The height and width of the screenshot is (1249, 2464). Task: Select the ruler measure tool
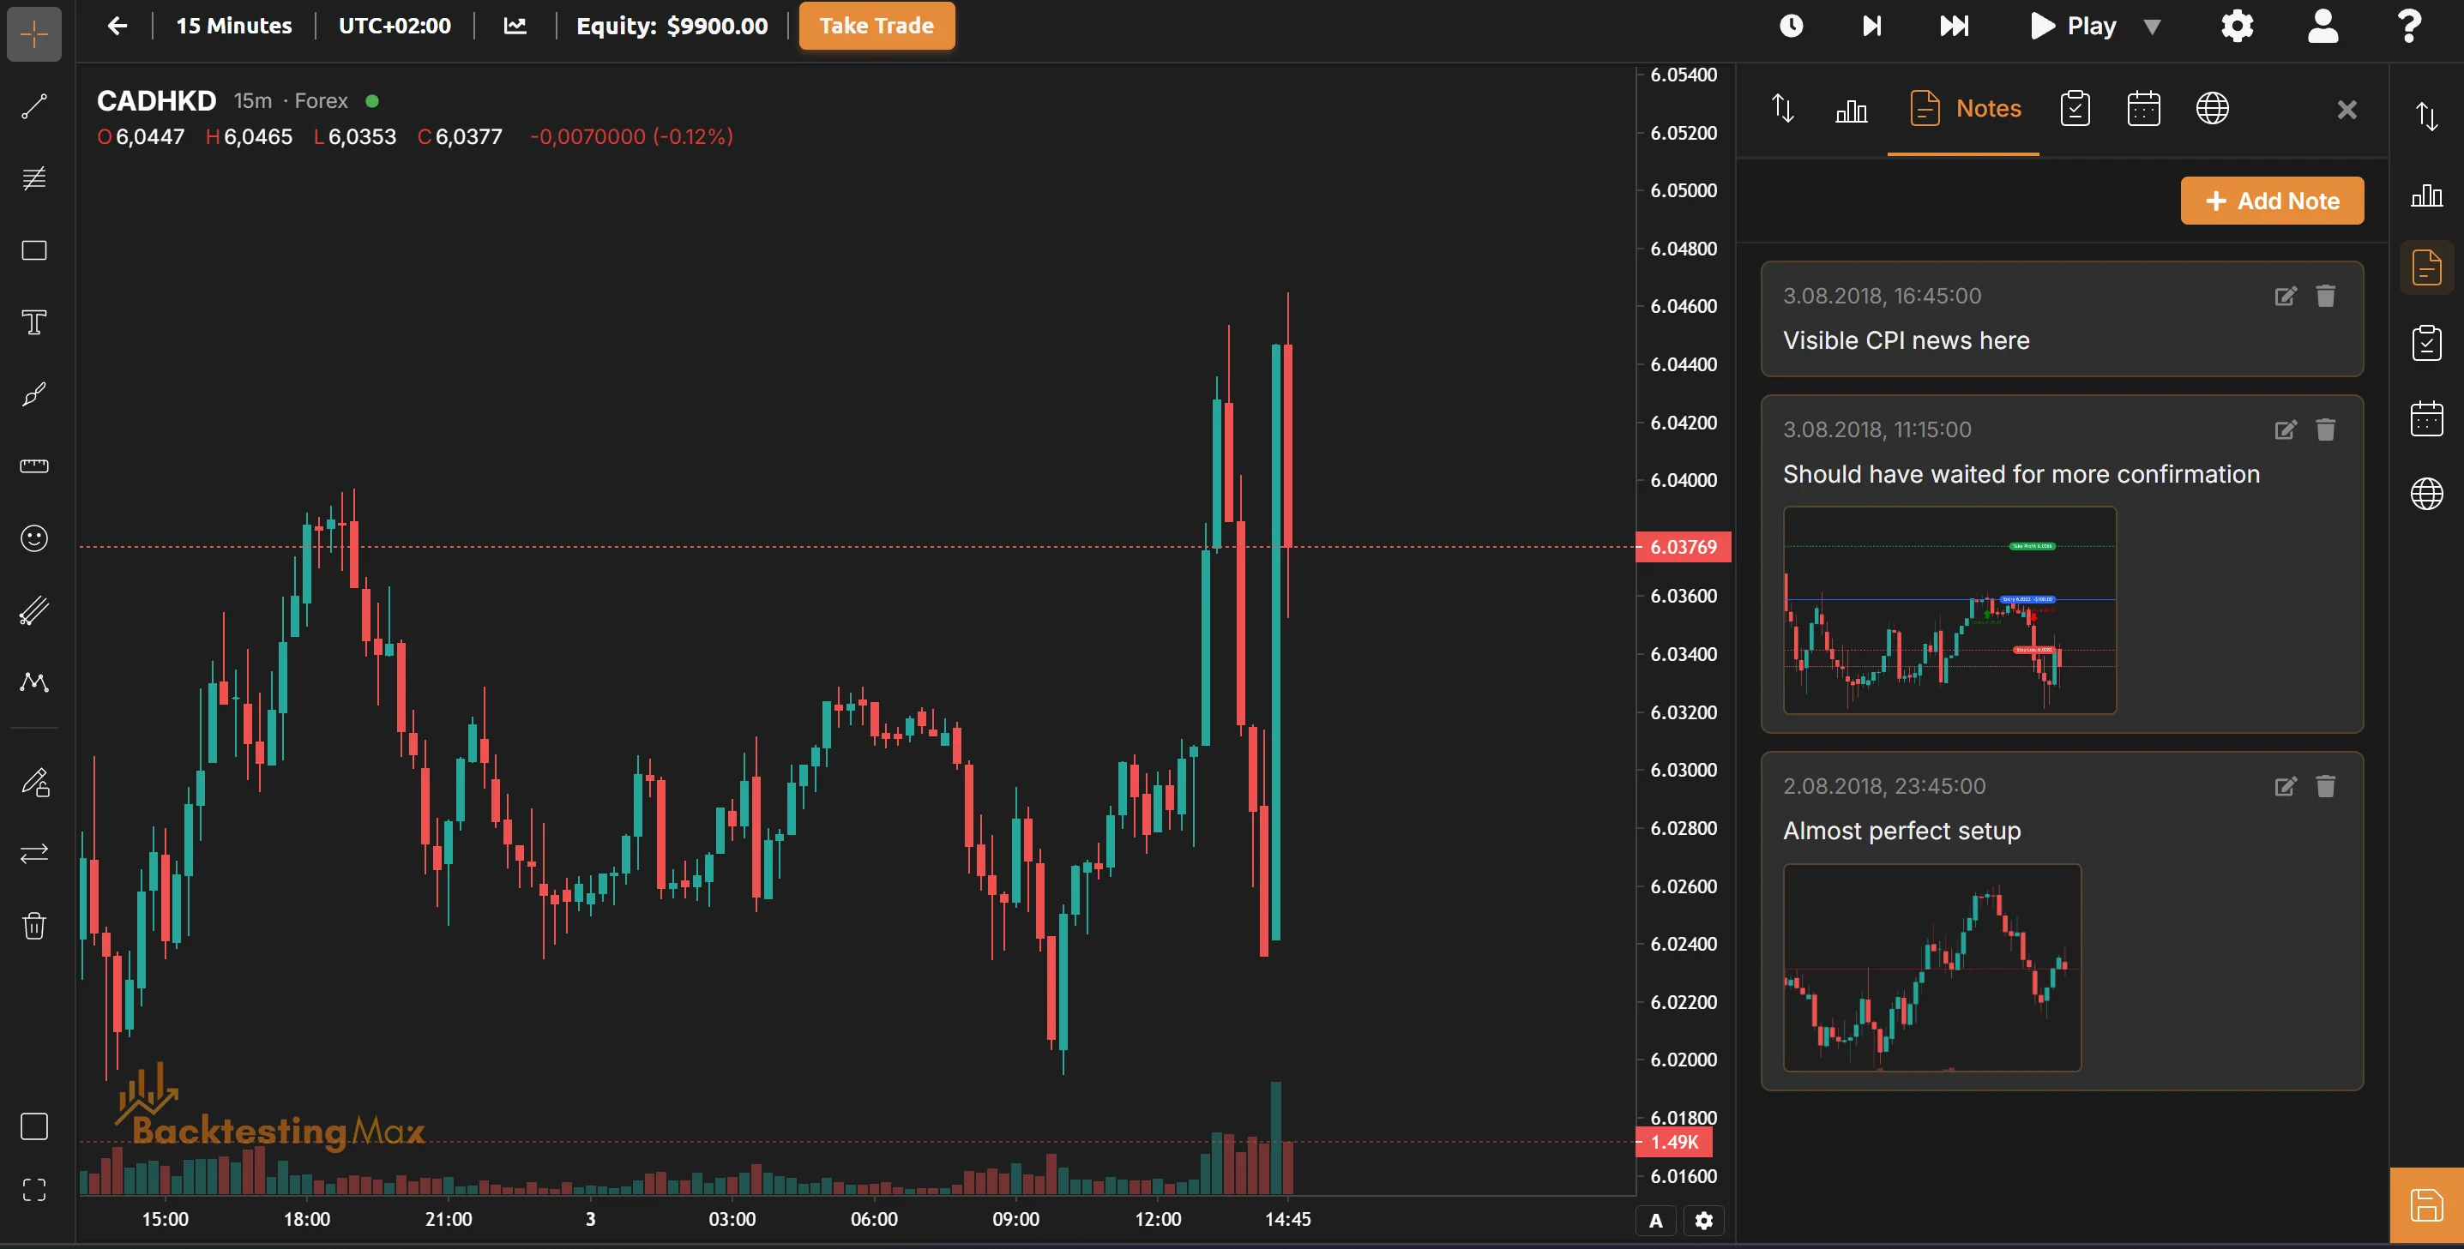[x=34, y=465]
